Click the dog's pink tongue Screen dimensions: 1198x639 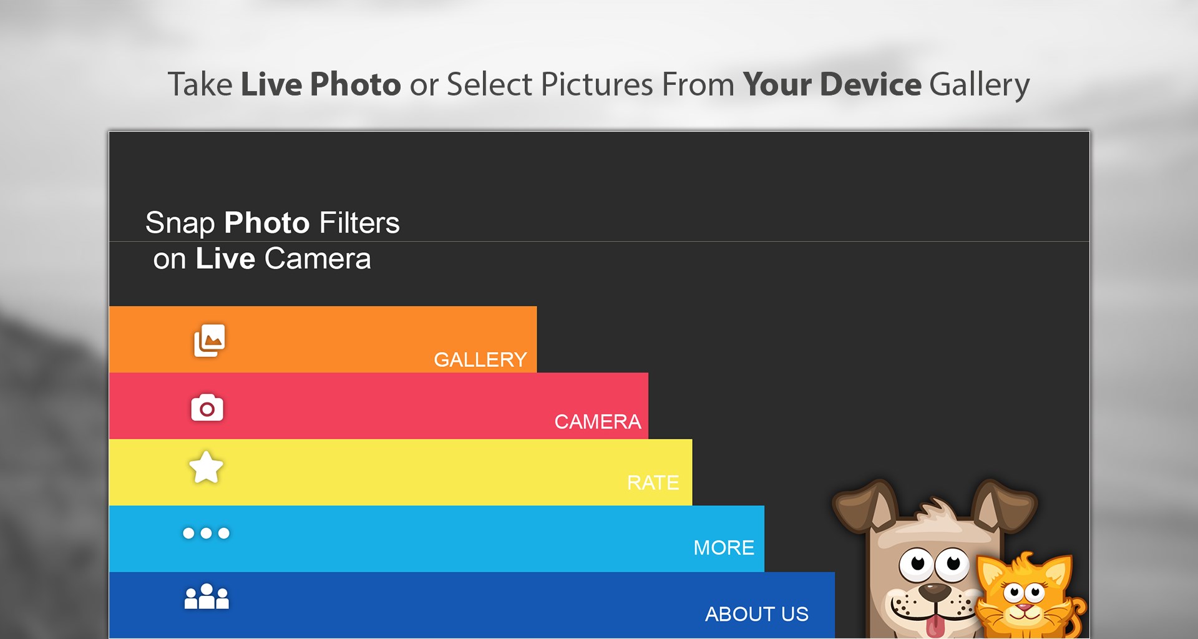[935, 626]
